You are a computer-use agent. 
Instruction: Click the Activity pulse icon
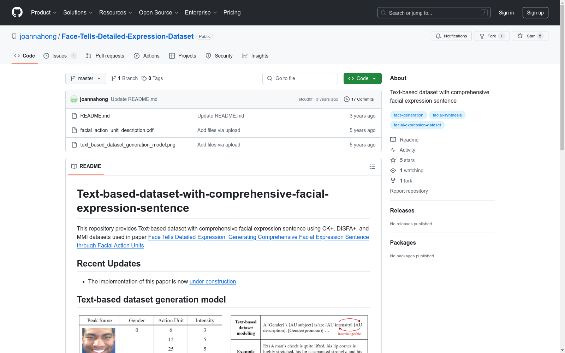click(393, 150)
